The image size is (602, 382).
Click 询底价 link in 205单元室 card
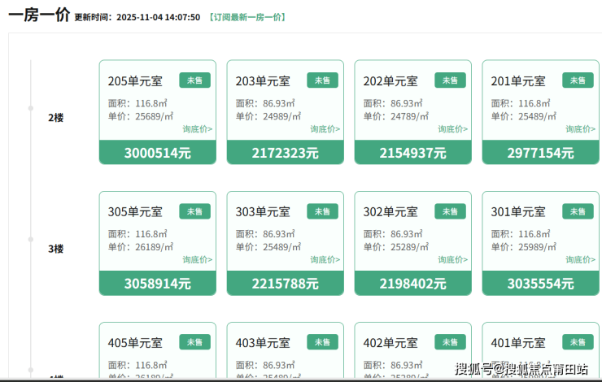pos(197,128)
